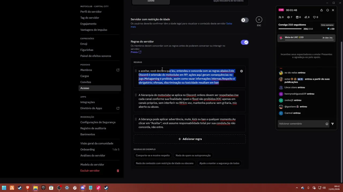Open Epic Games Launcher from the taskbar
Viewport: 343px width, 192px height.
(43, 188)
